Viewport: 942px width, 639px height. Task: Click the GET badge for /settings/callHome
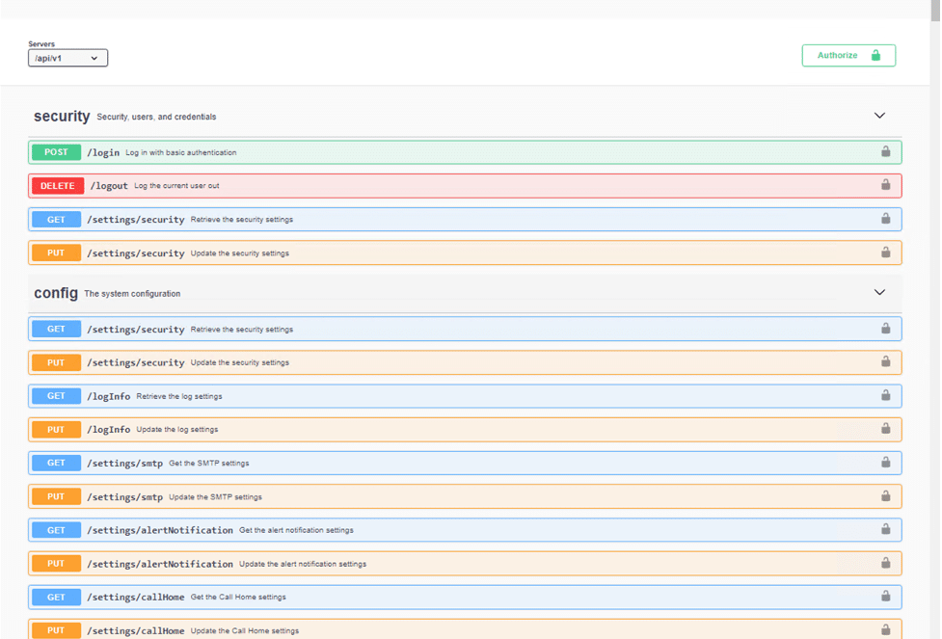(56, 597)
